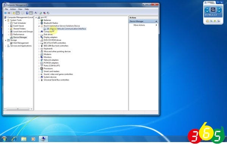
Task: Click the Local Users and Groups icon
Action: pyautogui.click(x=11, y=31)
